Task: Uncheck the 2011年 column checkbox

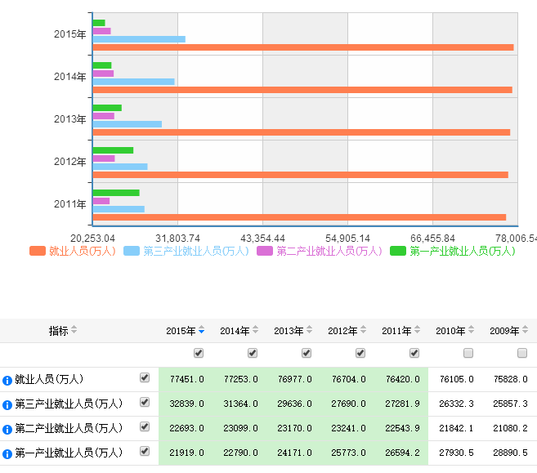Action: [414, 353]
